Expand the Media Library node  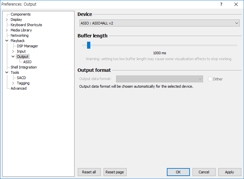click(7, 30)
